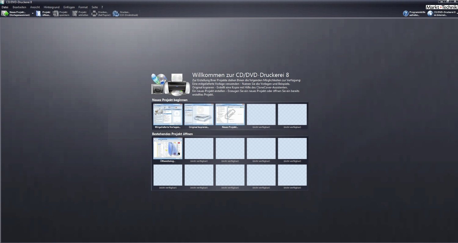
Task: Minimize the CD/DVD-Druckerei window
Action: pos(442,2)
